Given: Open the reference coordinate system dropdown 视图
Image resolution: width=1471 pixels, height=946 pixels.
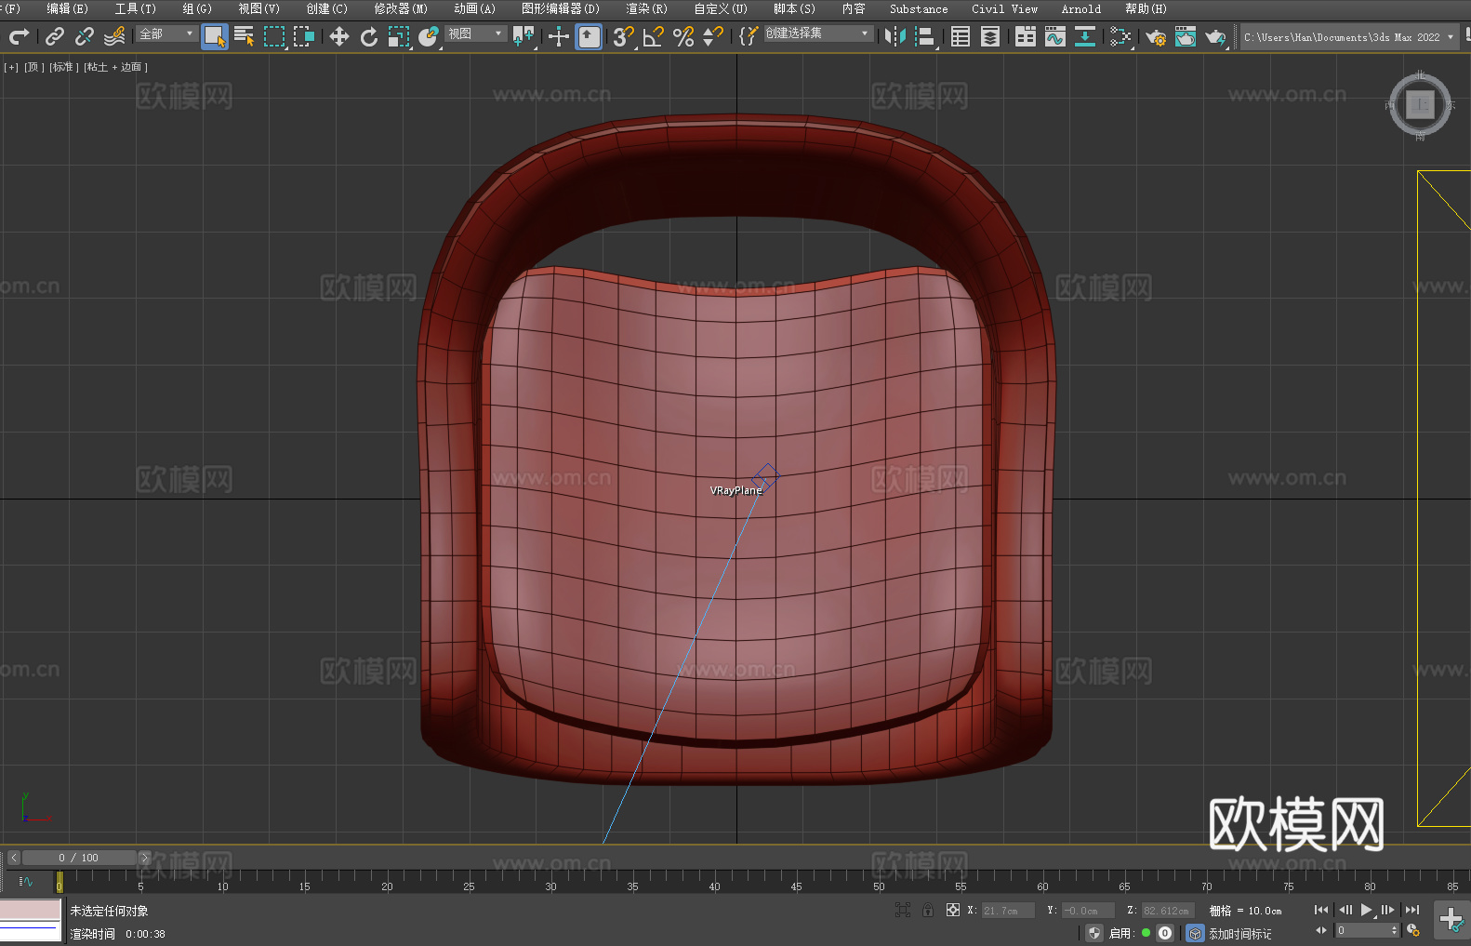Looking at the screenshot, I should 475,33.
